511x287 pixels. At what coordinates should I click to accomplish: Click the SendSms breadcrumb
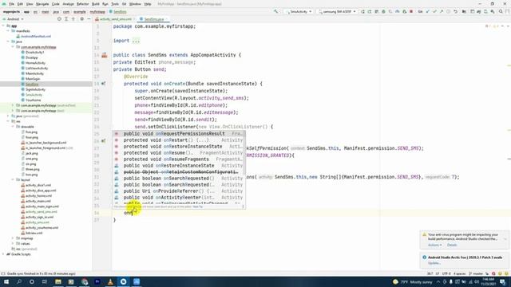[118, 12]
